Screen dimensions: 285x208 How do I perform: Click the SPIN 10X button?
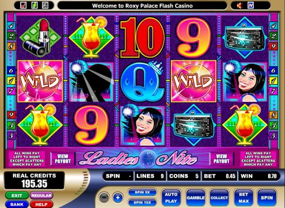click(142, 202)
